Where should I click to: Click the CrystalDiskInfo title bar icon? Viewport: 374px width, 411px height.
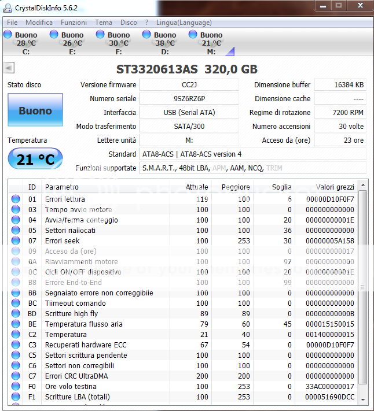(8, 6)
